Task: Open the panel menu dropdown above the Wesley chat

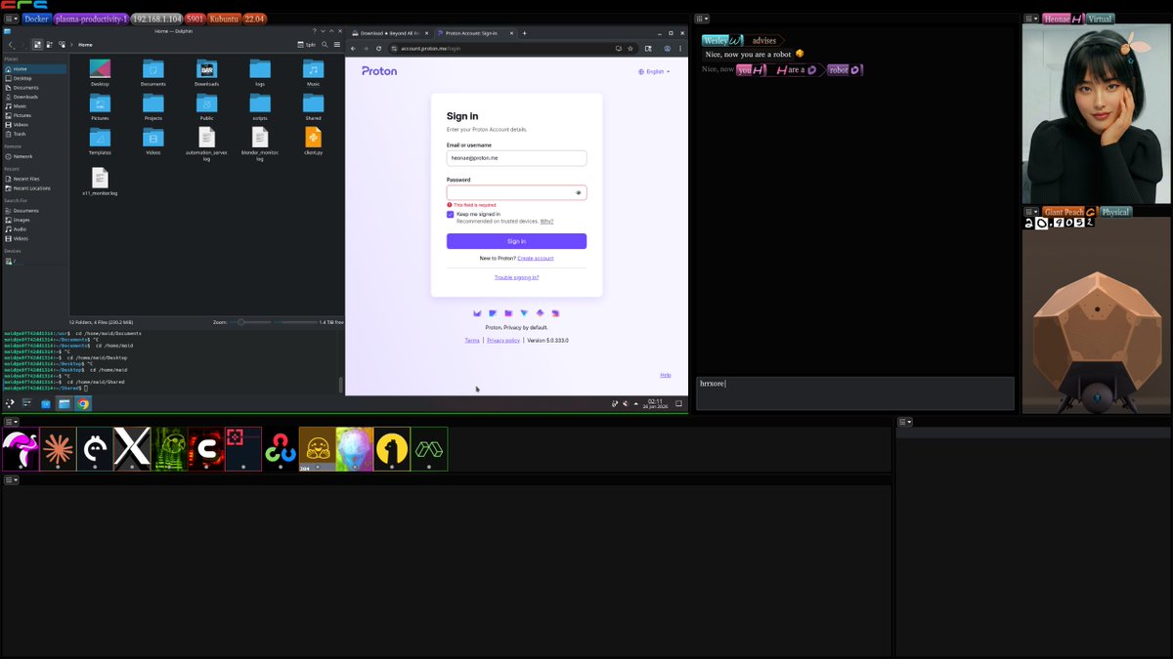Action: [x=703, y=19]
